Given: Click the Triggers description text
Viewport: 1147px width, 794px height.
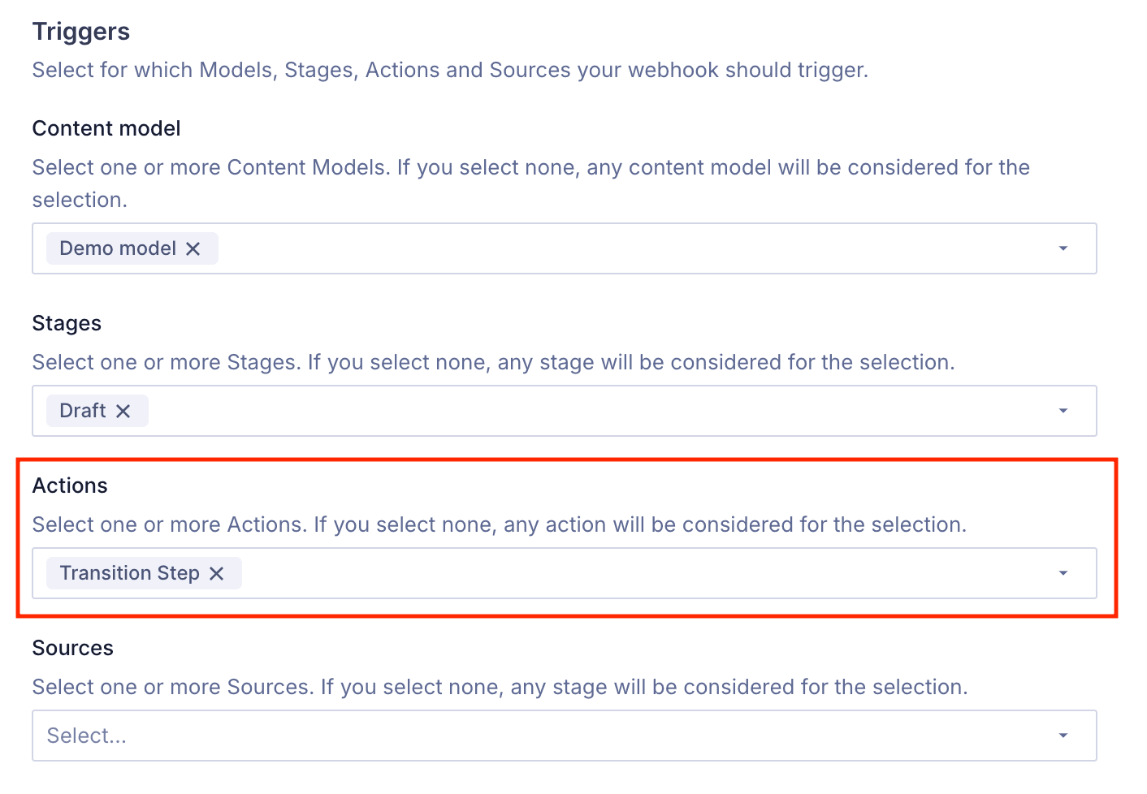Looking at the screenshot, I should pyautogui.click(x=450, y=70).
